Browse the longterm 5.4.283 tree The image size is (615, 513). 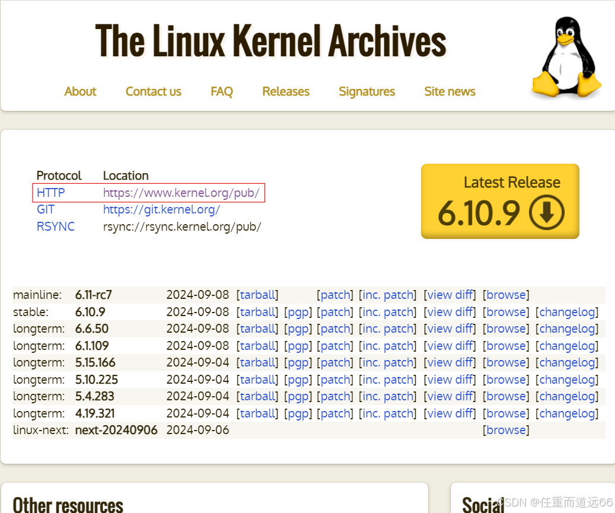(x=506, y=396)
